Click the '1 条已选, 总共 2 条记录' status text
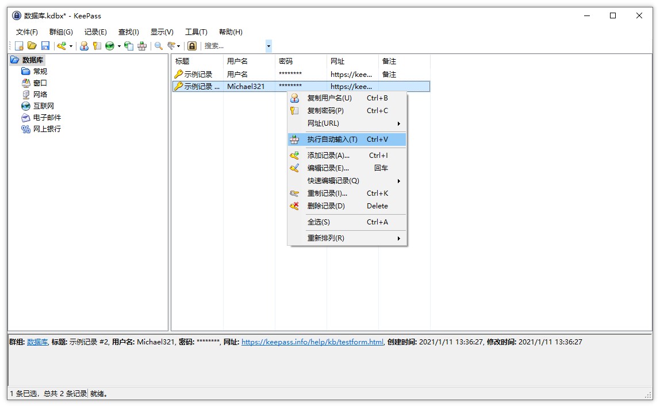Viewport: 660px width, 407px height. click(48, 394)
